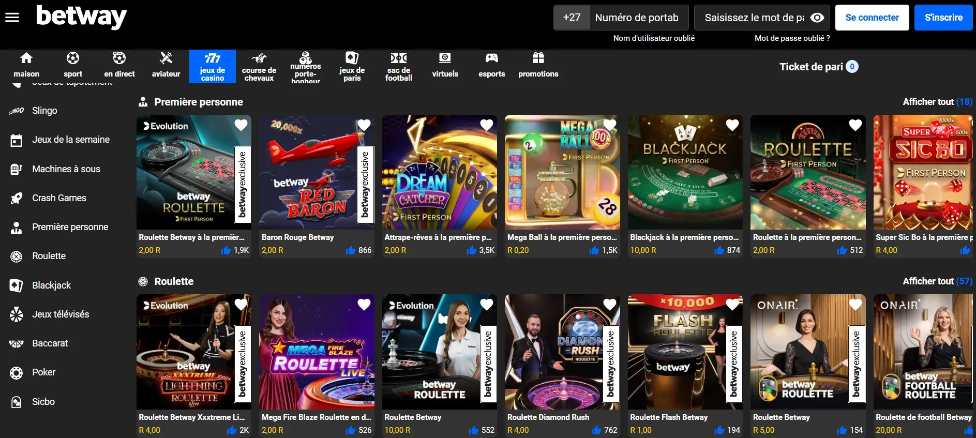Open the +27 country code selector

pyautogui.click(x=572, y=18)
